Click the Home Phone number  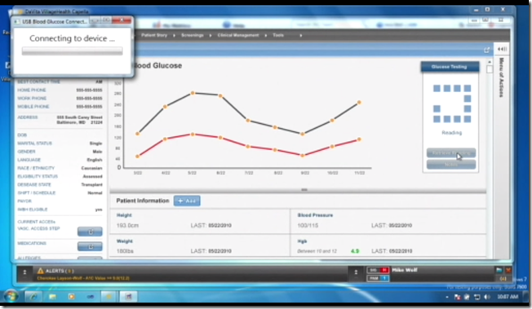[89, 90]
